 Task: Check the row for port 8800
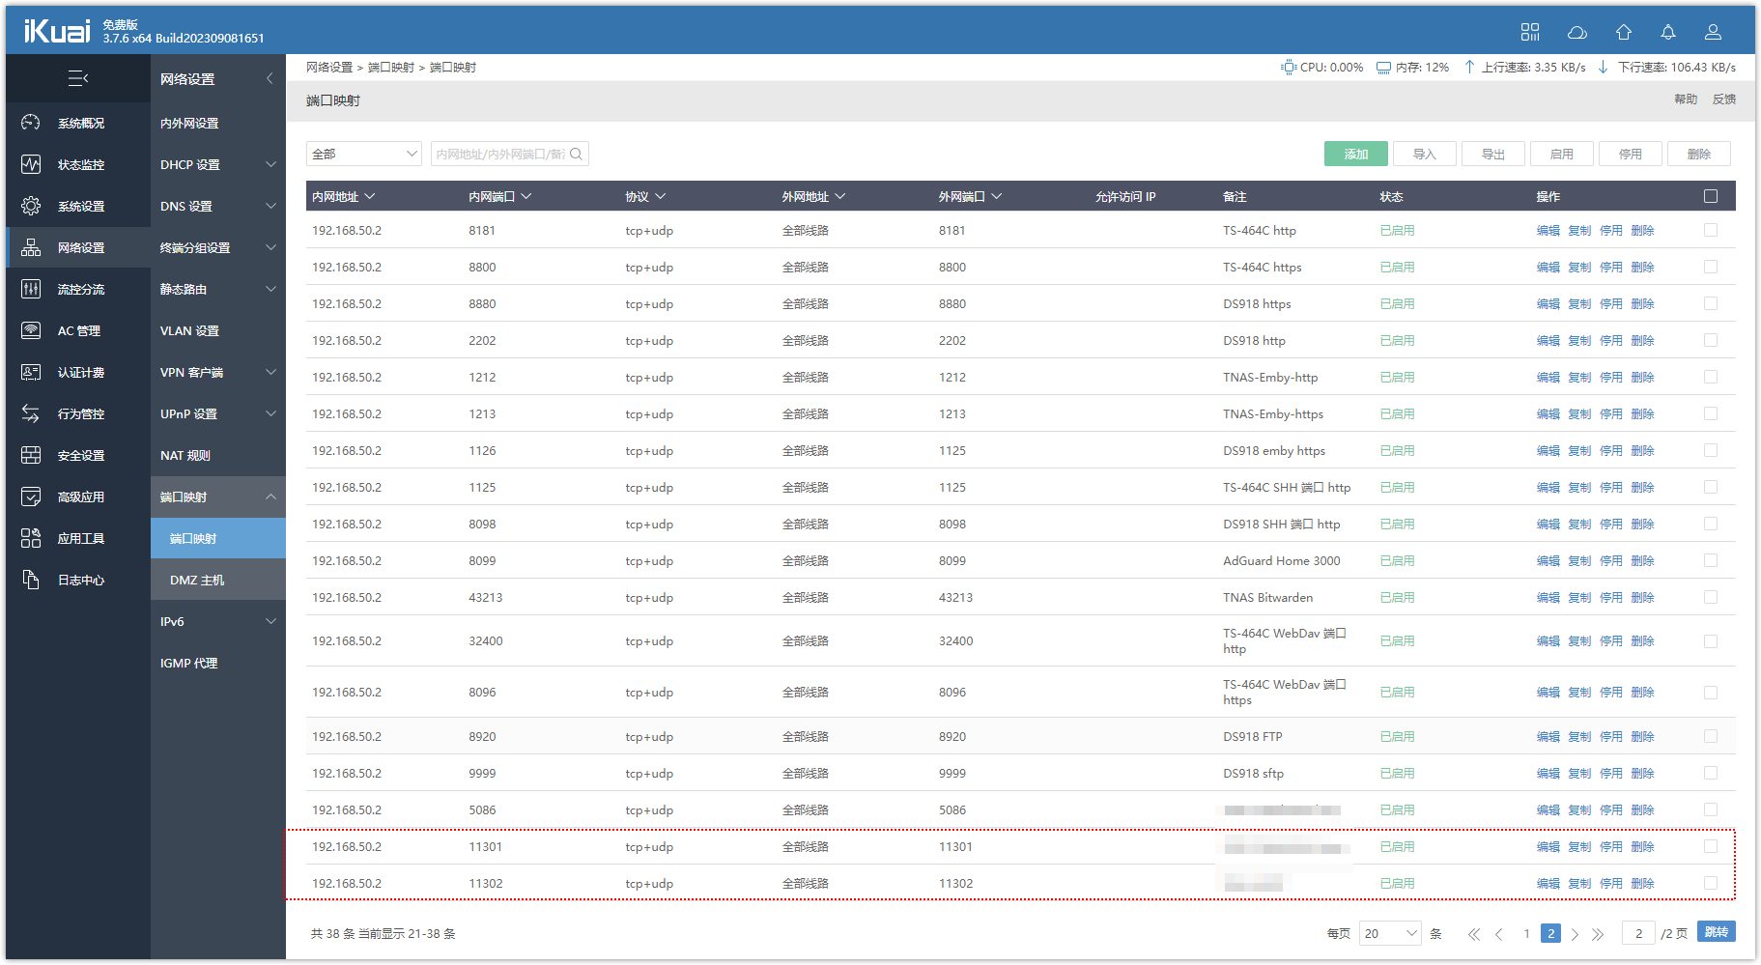[x=1711, y=267]
